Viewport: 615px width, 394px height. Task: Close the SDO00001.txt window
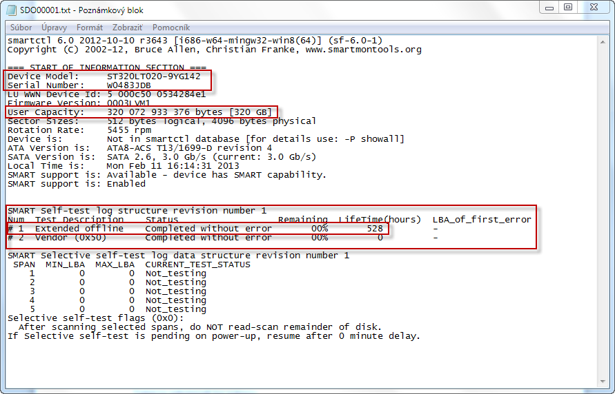(594, 8)
